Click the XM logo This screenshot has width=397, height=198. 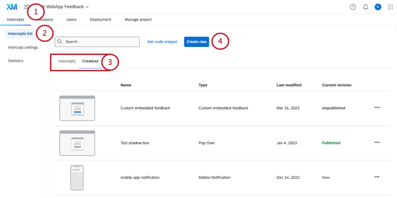(x=12, y=7)
